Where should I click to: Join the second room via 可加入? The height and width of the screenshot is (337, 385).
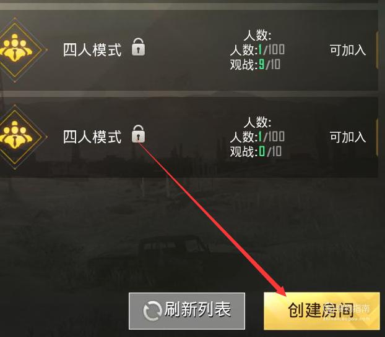coord(348,137)
